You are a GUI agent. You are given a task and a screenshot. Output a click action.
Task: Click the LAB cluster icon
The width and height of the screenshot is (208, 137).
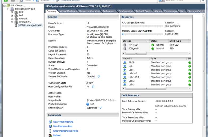16,15
